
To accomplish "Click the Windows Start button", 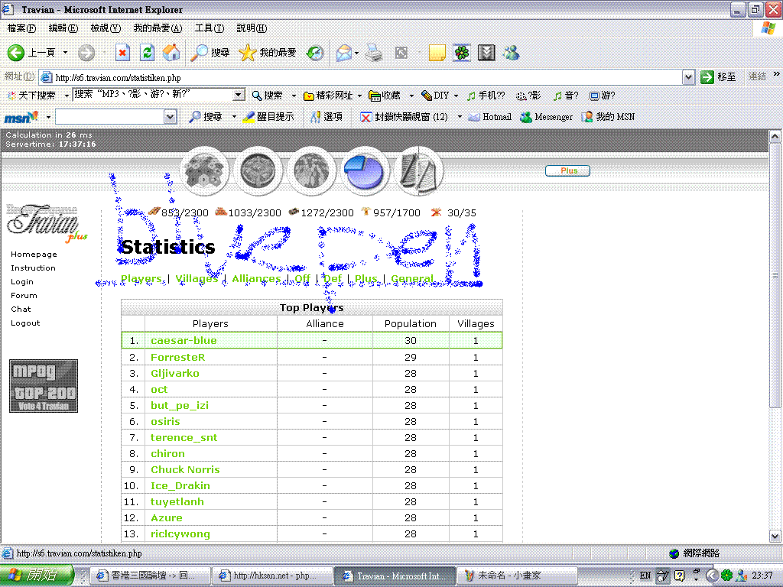I will [x=37, y=576].
